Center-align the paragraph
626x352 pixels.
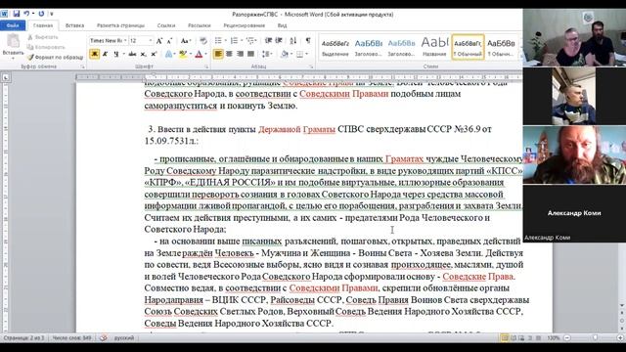click(229, 54)
